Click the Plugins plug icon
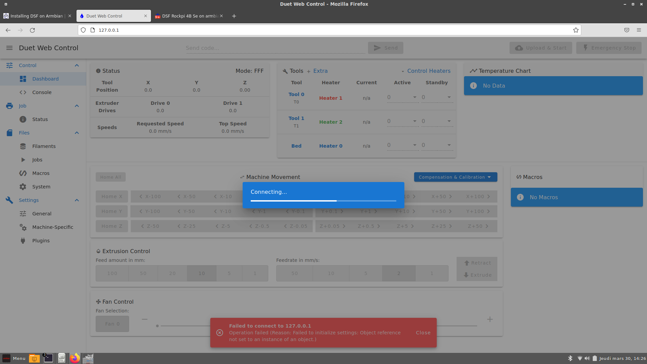The width and height of the screenshot is (647, 364). point(23,241)
